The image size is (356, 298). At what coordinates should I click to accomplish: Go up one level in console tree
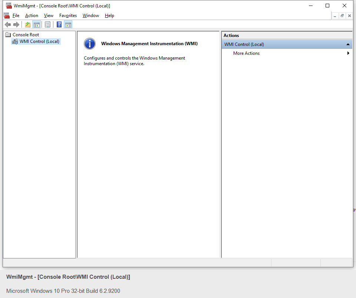click(x=28, y=24)
